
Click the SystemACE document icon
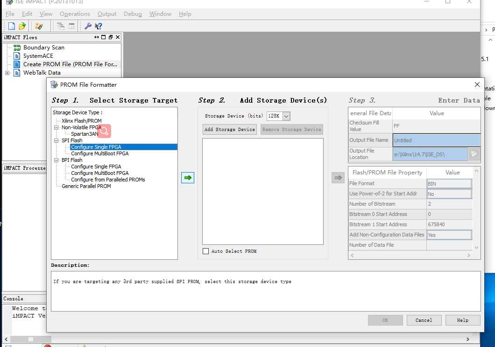tap(17, 56)
